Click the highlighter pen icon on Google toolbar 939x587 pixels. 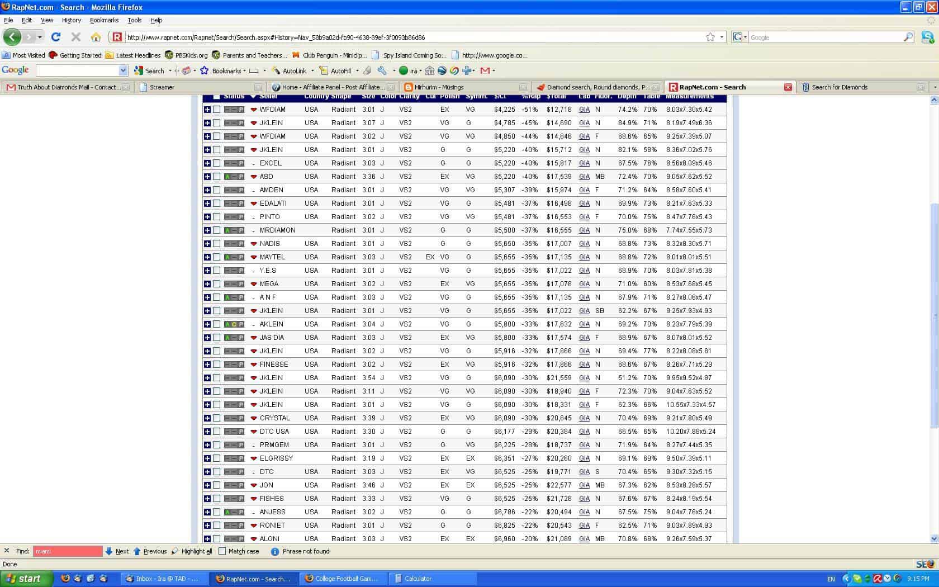[x=367, y=70]
